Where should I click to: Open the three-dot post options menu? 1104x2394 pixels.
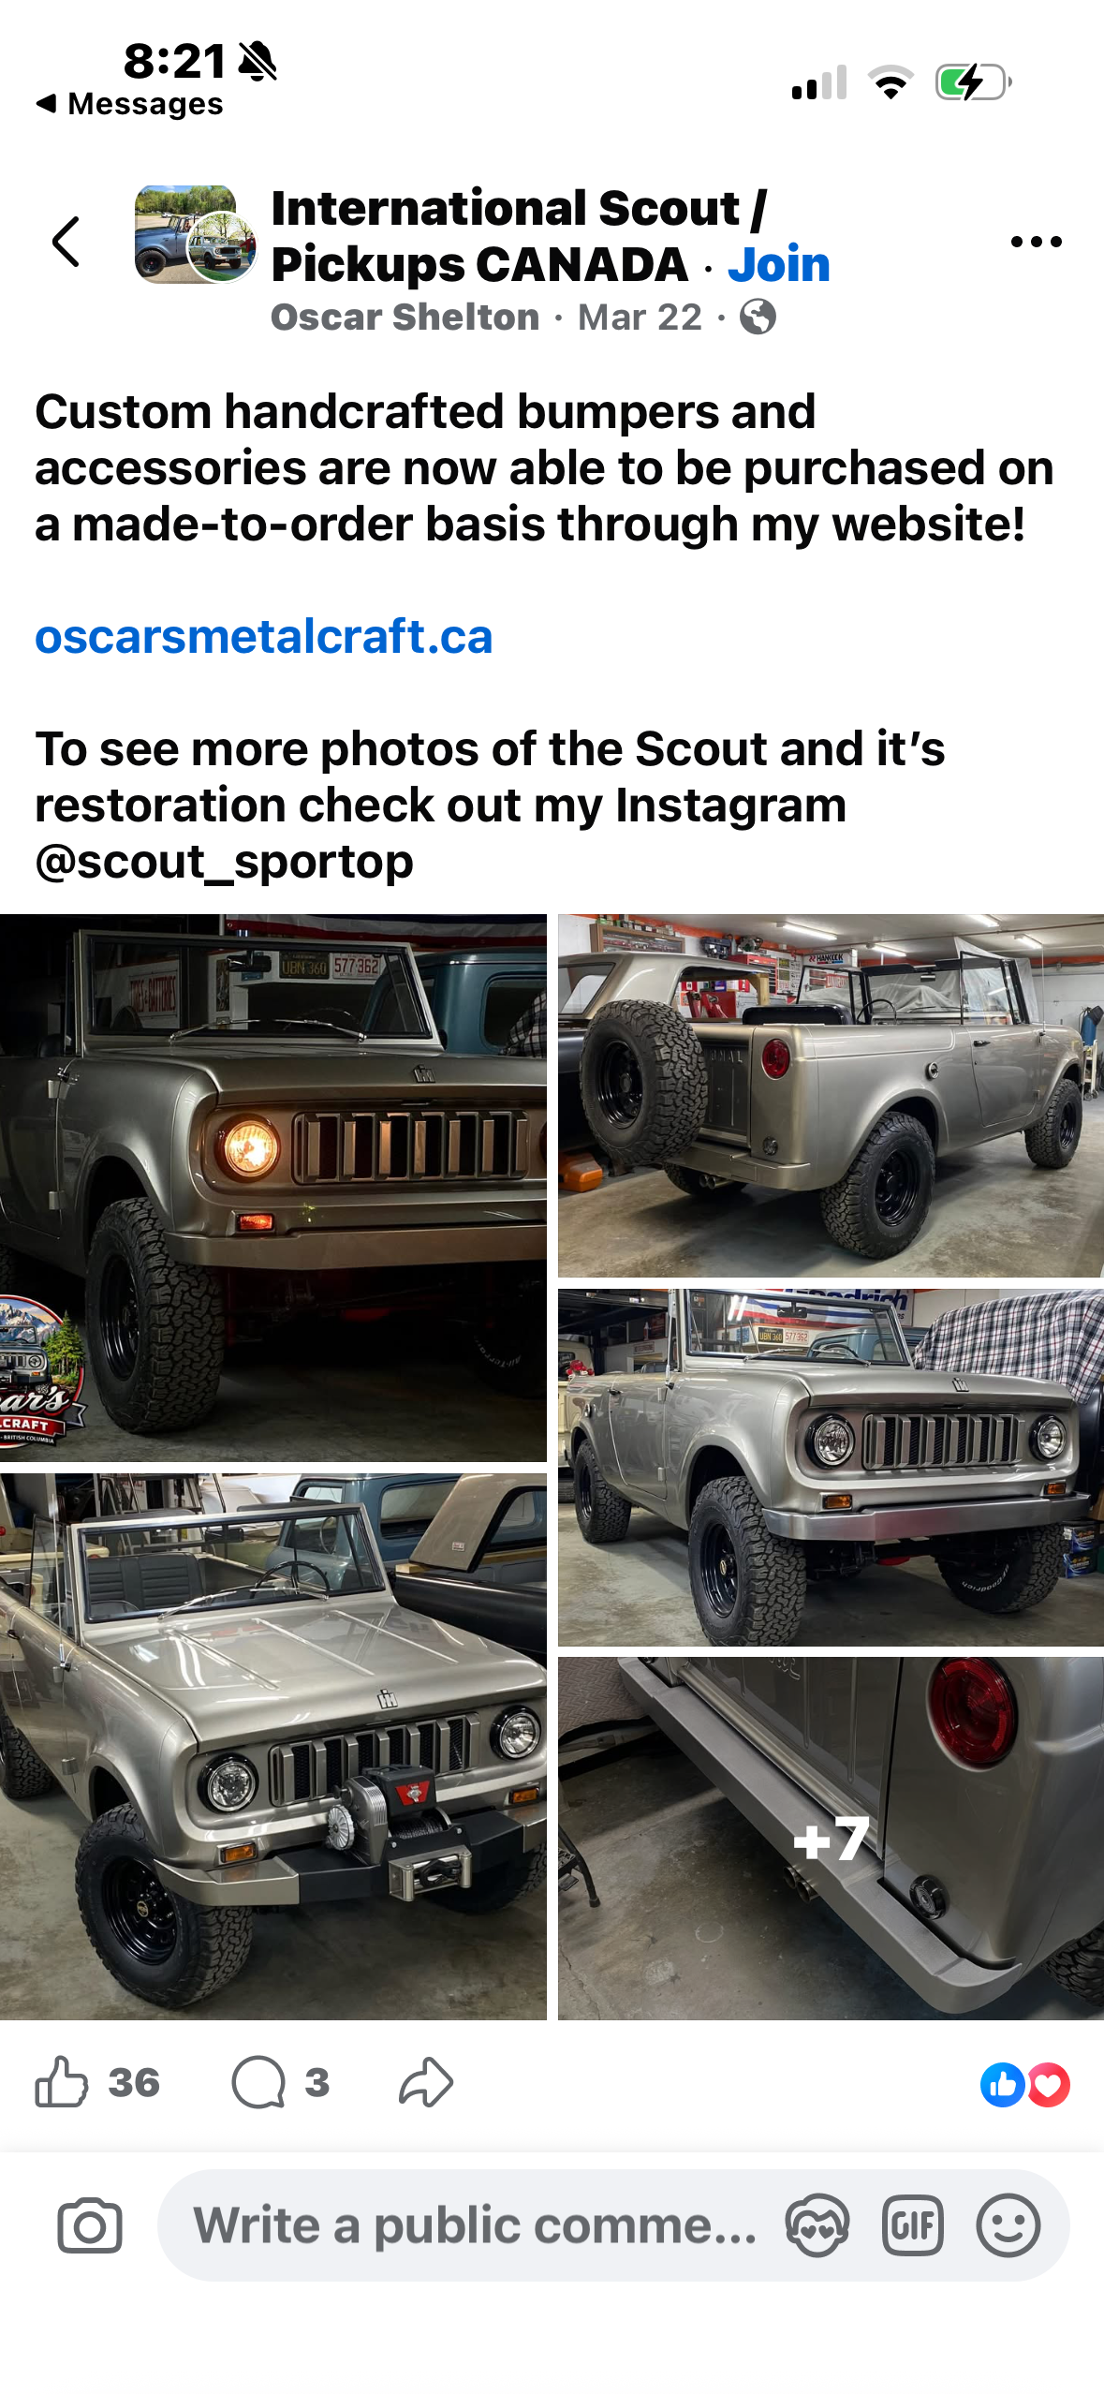pyautogui.click(x=1036, y=242)
